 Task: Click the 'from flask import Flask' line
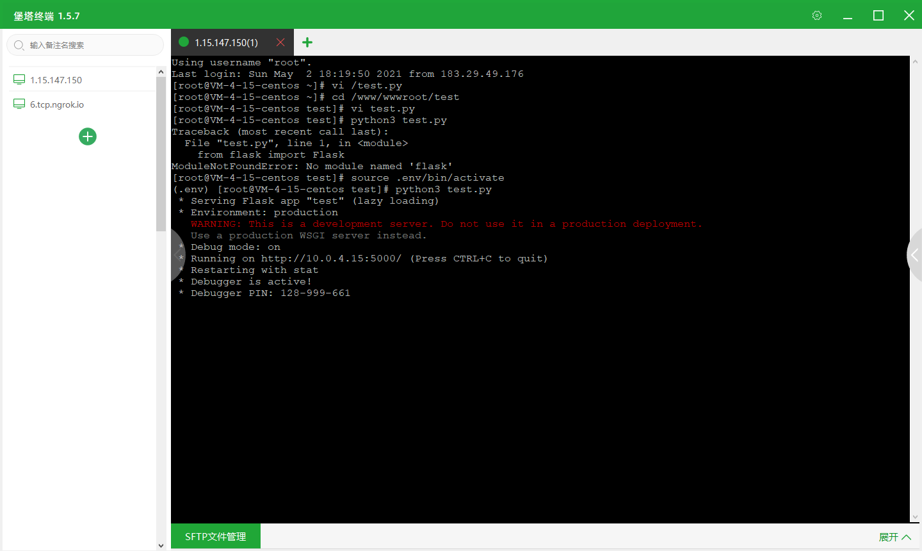click(271, 155)
